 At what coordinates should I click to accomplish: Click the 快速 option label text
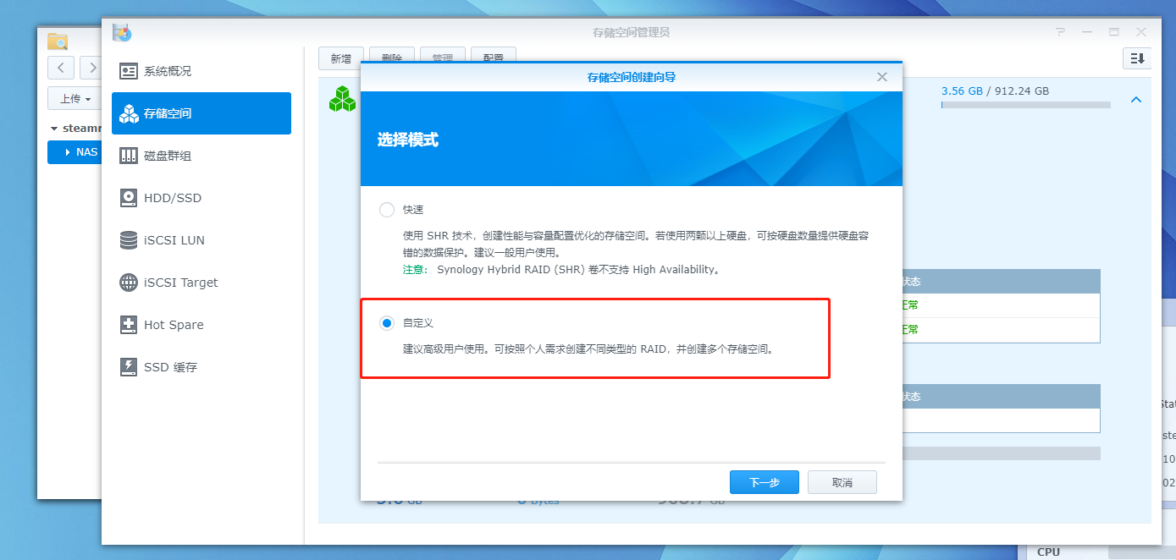pos(413,210)
